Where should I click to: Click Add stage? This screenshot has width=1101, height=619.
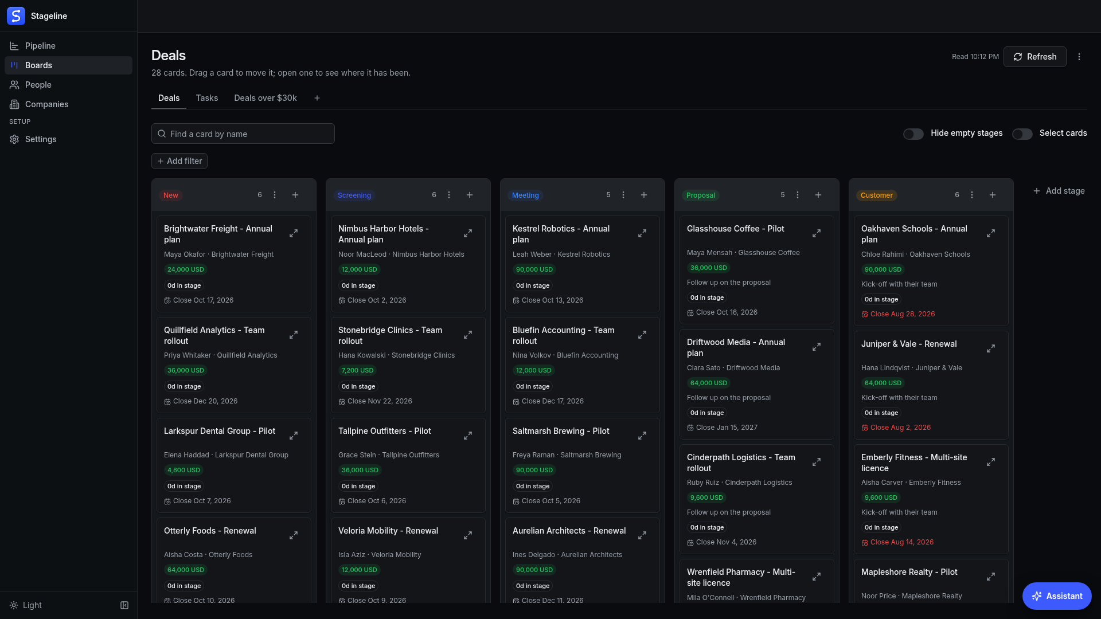1059,191
